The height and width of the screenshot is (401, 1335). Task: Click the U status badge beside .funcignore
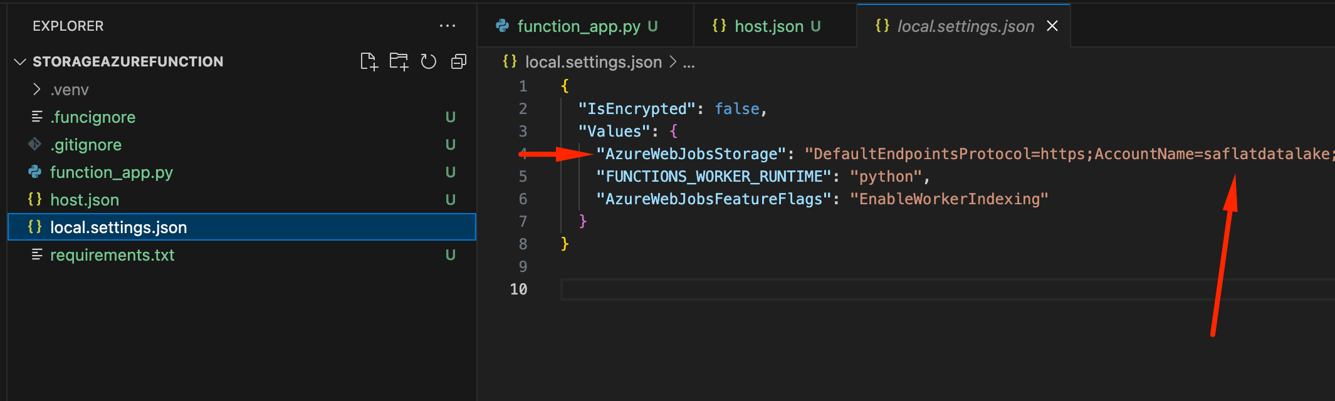[x=450, y=117]
